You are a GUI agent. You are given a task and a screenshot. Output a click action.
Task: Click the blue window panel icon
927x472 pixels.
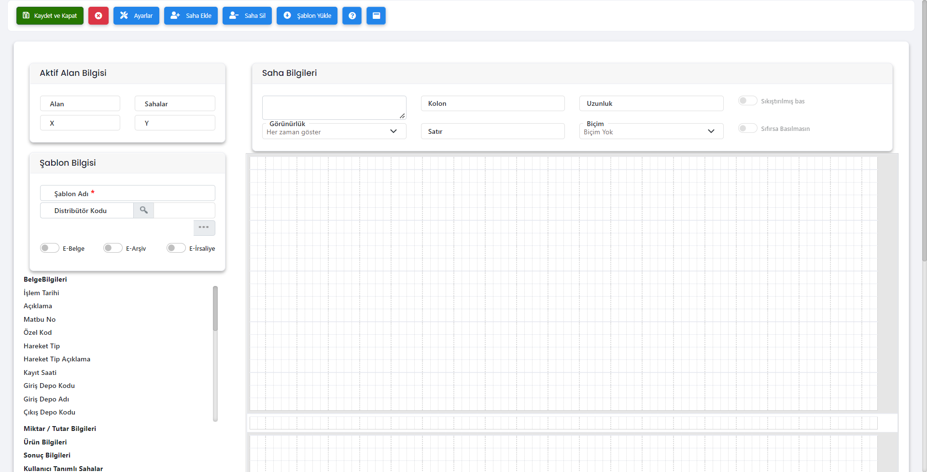[x=376, y=15]
